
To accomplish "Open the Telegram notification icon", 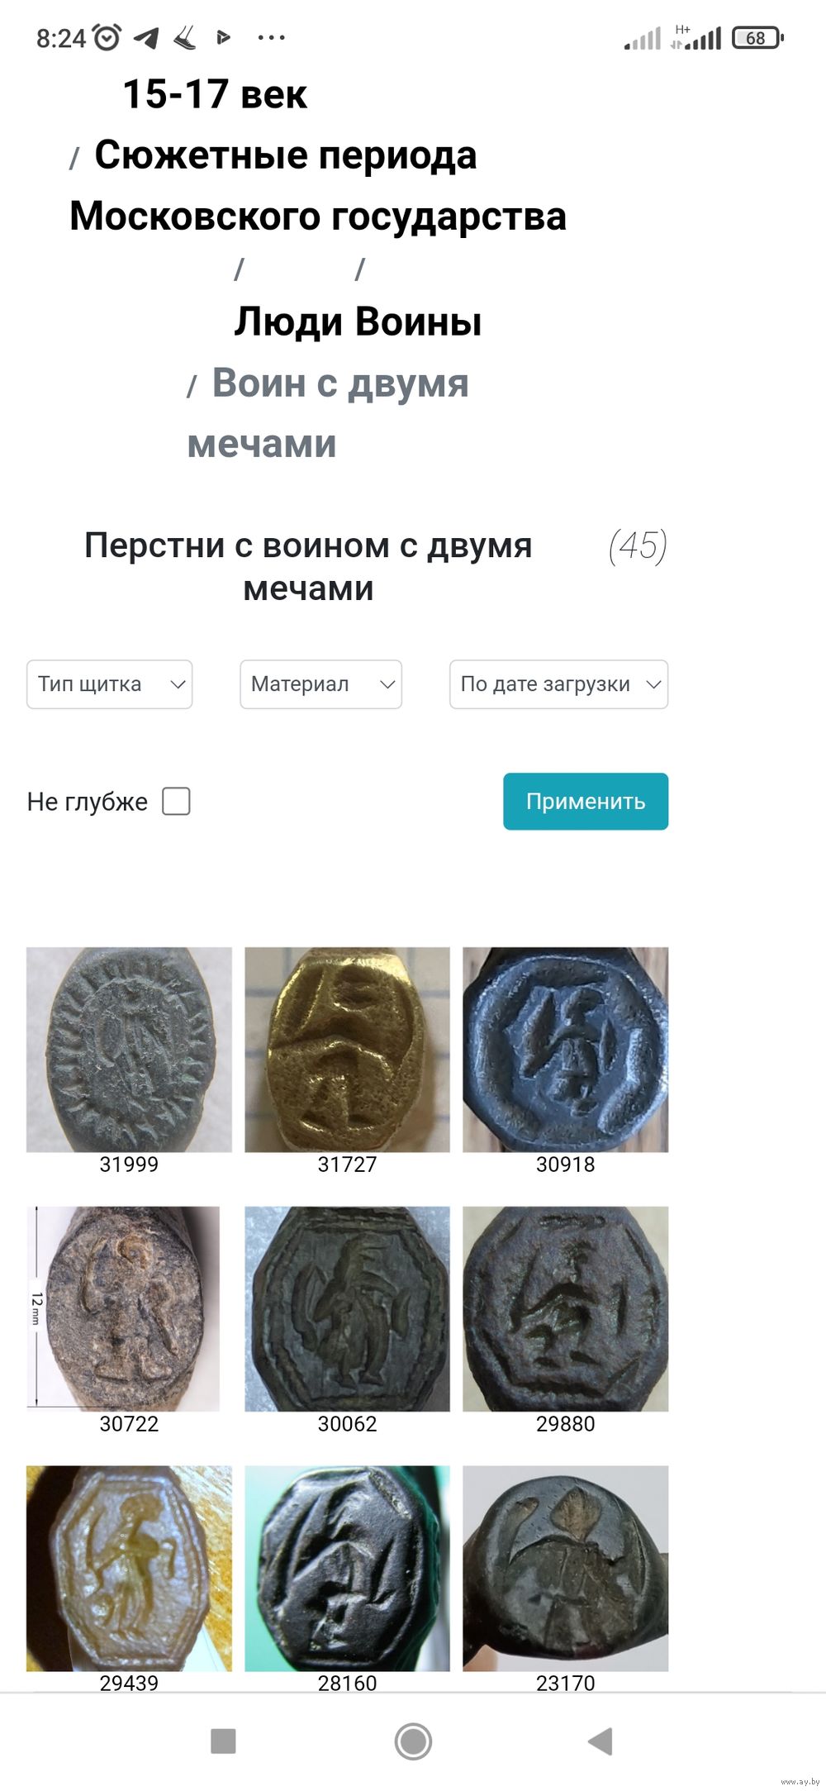I will 146,37.
